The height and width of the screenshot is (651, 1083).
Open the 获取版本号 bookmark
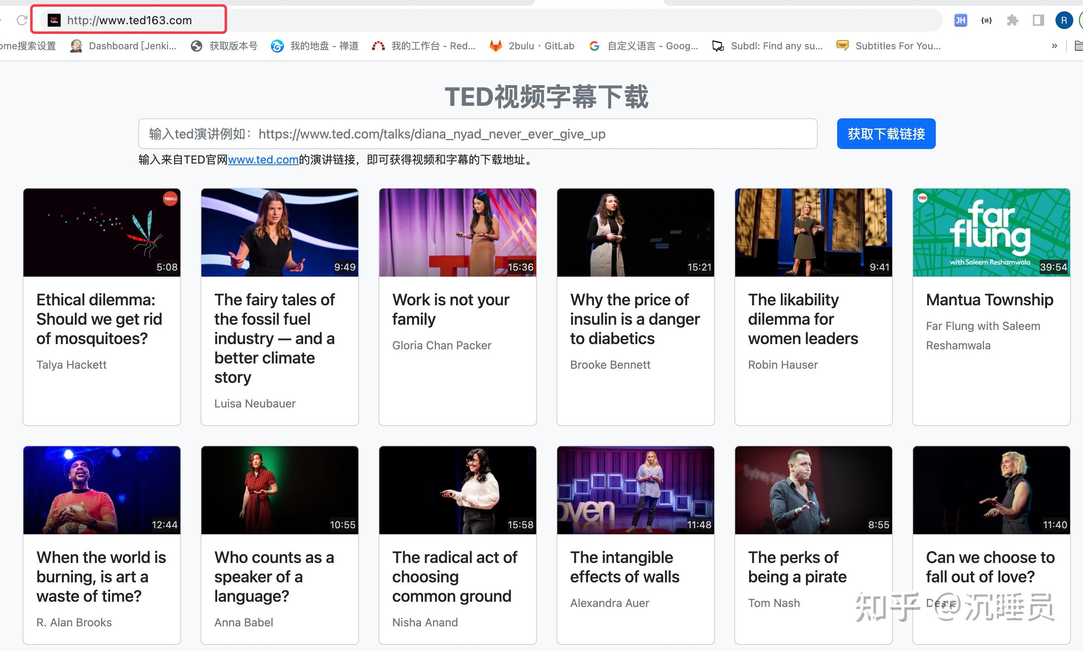pos(224,46)
